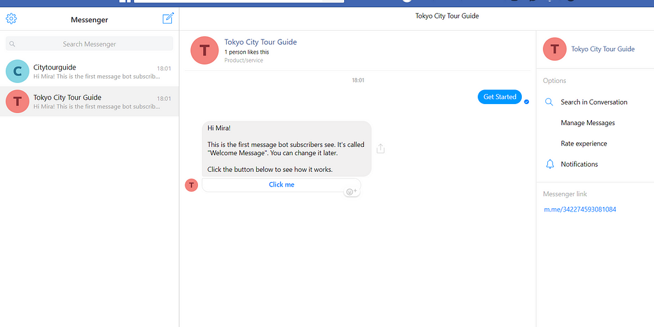The width and height of the screenshot is (654, 327).
Task: Click the Messenger heading in the sidebar
Action: pyautogui.click(x=89, y=20)
